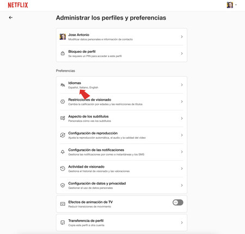Click the Transferencia de perfil icon
The width and height of the screenshot is (245, 234).
click(x=63, y=223)
